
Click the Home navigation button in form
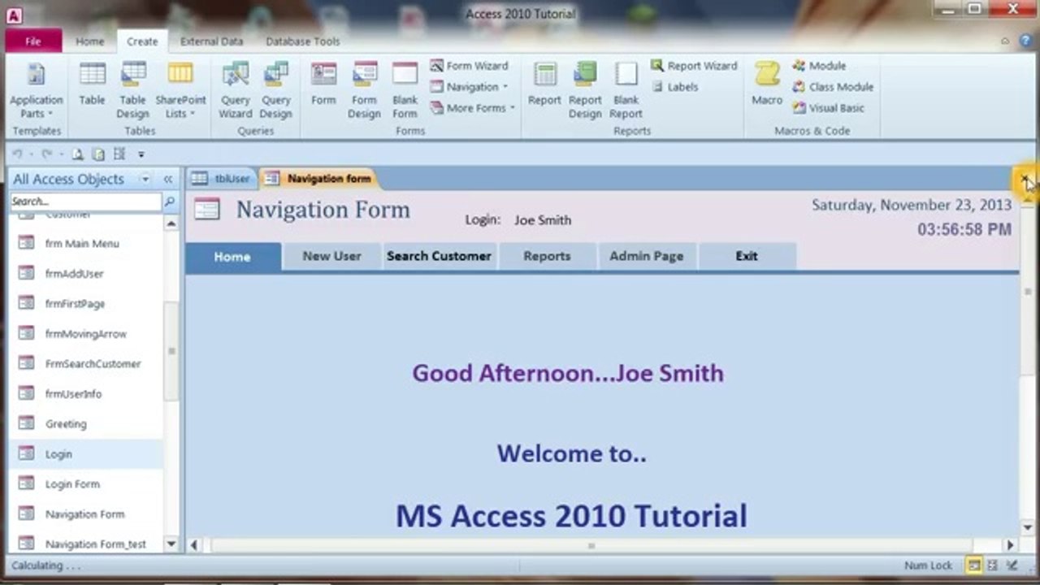tap(232, 256)
